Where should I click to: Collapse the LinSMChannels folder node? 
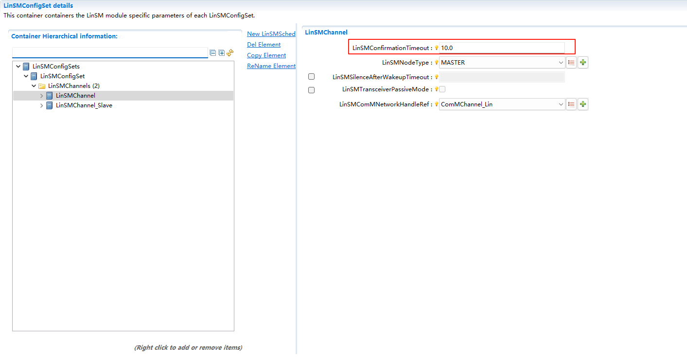click(34, 86)
